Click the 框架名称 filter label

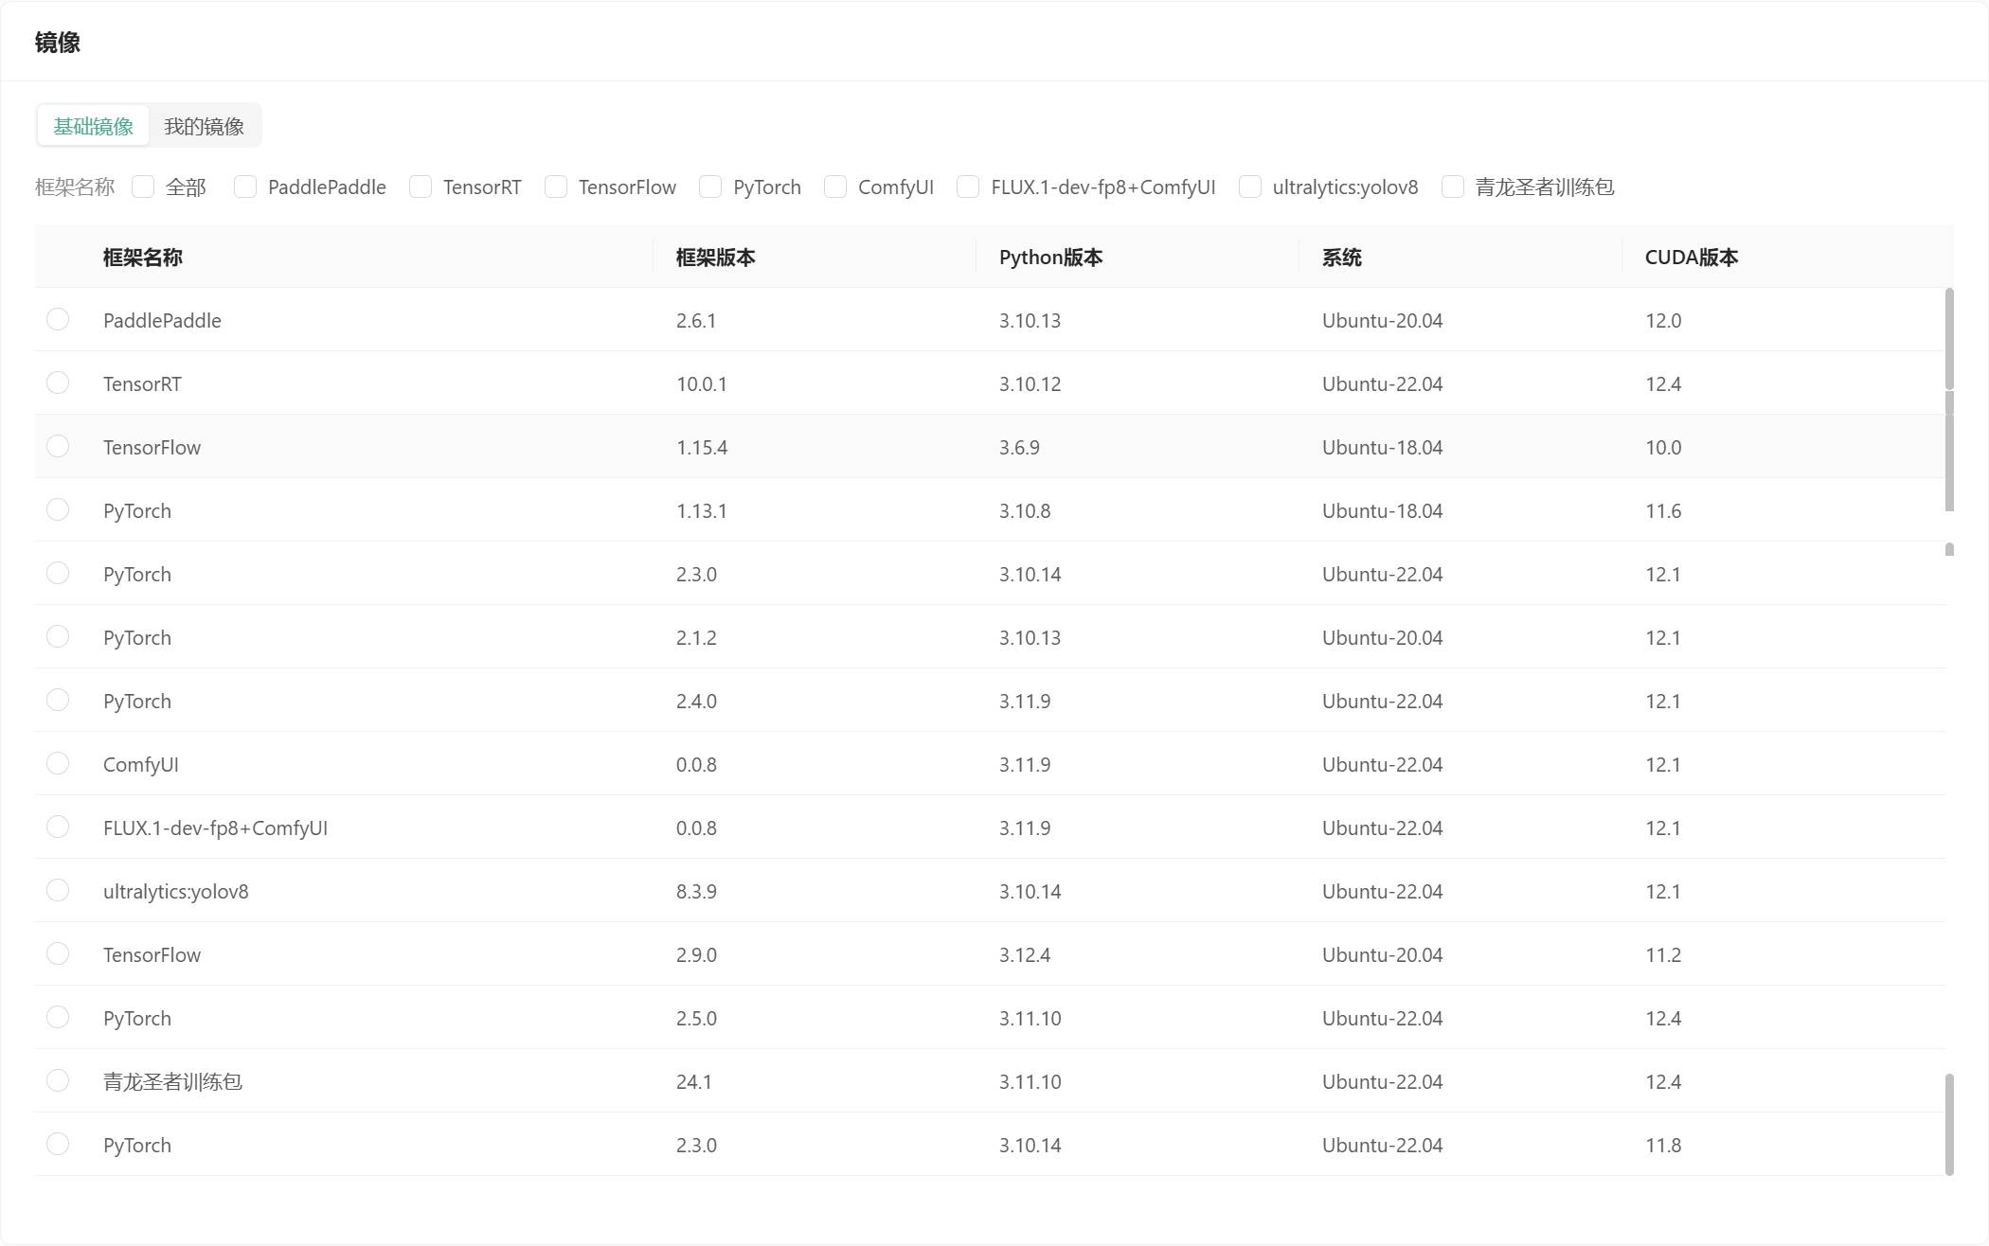tap(74, 187)
